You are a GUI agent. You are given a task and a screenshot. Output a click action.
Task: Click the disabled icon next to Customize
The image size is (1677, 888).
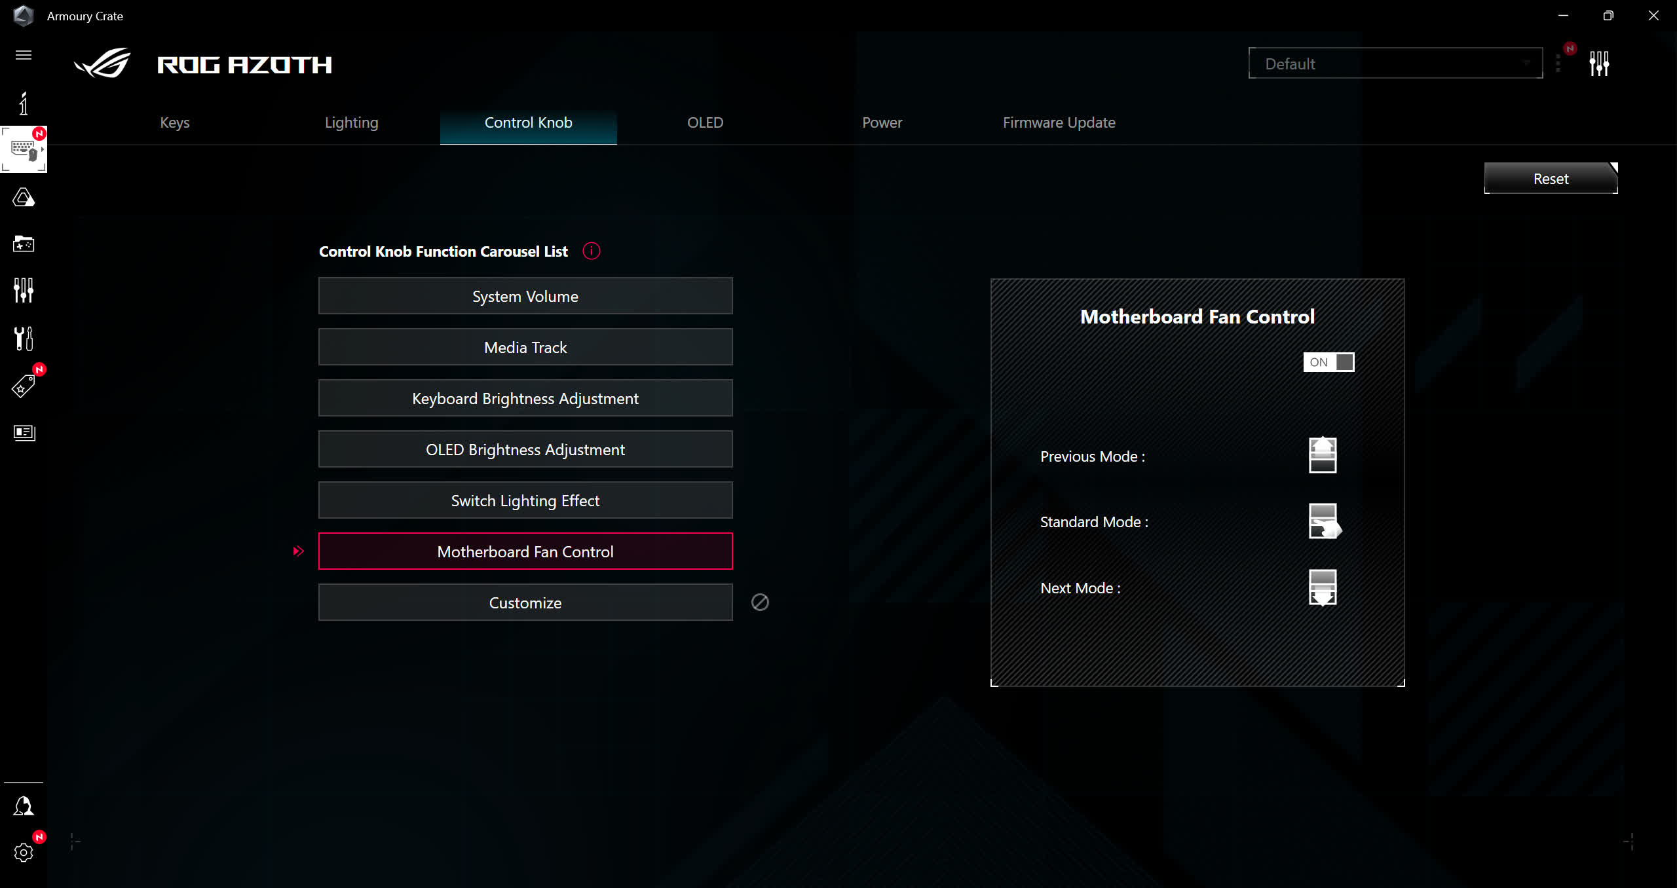click(760, 602)
